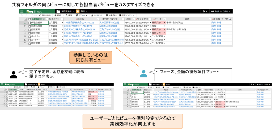Viewport: 272px width, 129px height.
Task: Click the settings gear in top window
Action: tap(204, 11)
